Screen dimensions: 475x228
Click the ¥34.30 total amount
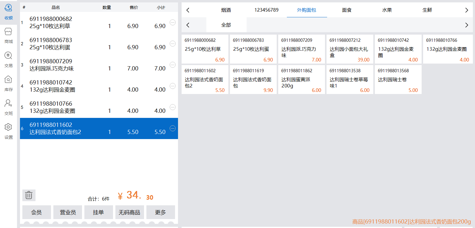point(135,195)
